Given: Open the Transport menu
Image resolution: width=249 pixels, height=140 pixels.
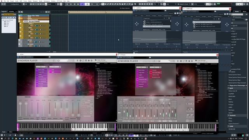Looking at the screenshot, I should [x=35, y=1].
